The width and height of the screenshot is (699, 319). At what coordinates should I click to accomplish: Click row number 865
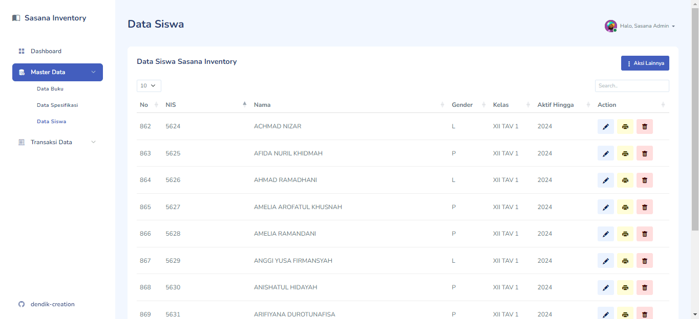tap(145, 207)
